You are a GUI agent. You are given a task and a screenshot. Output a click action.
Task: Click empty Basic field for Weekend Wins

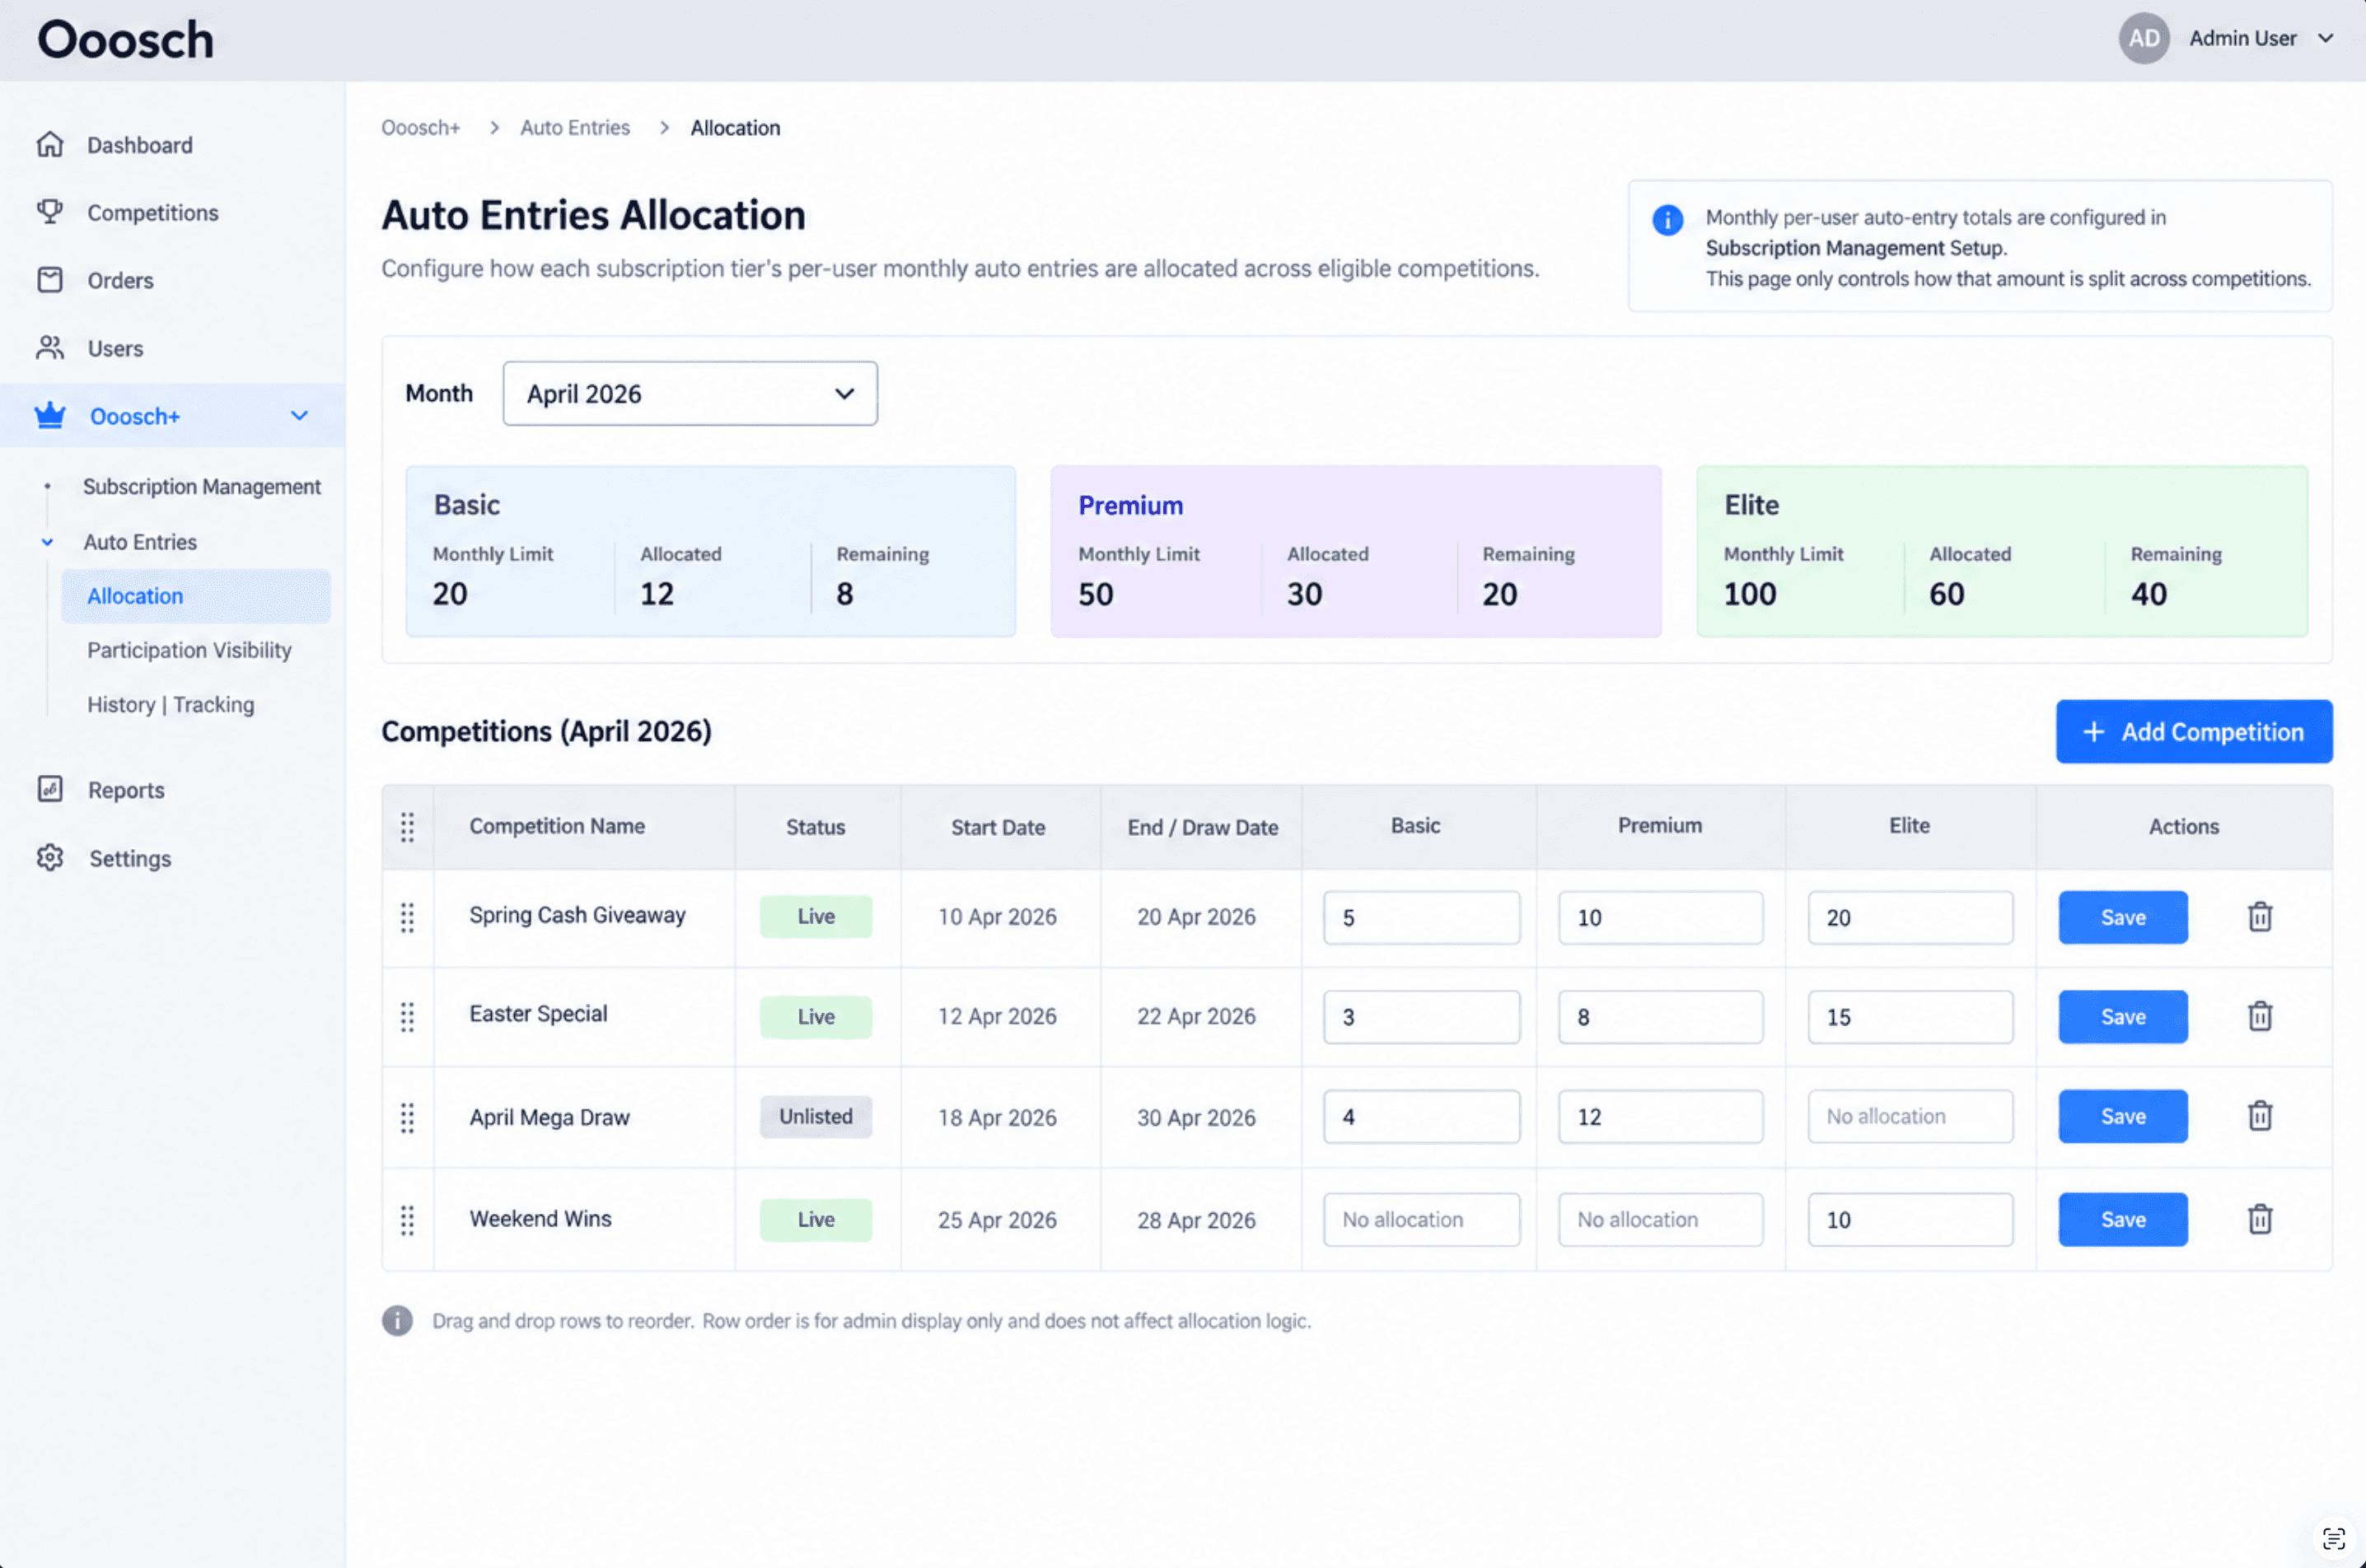click(x=1422, y=1220)
